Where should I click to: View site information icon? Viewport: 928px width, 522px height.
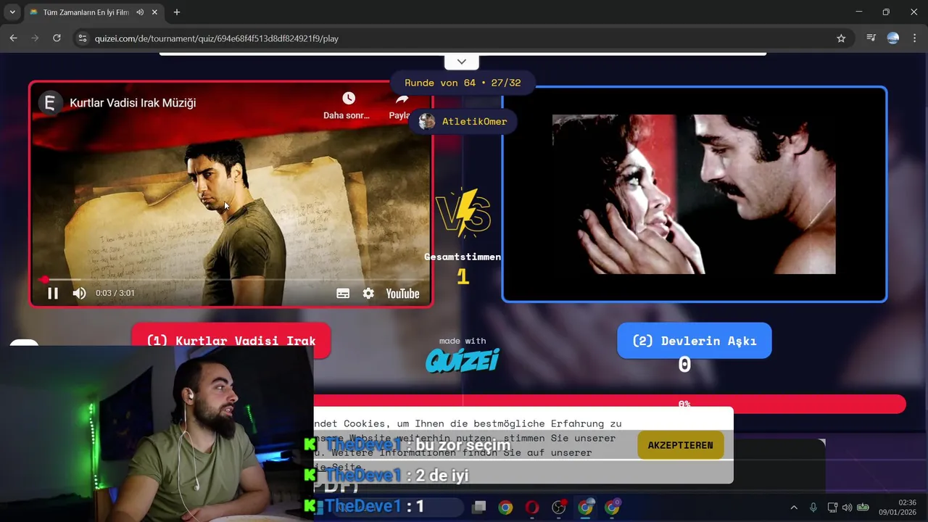coord(82,38)
